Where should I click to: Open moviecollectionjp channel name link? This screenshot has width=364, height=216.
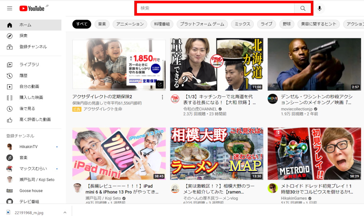click(297, 109)
